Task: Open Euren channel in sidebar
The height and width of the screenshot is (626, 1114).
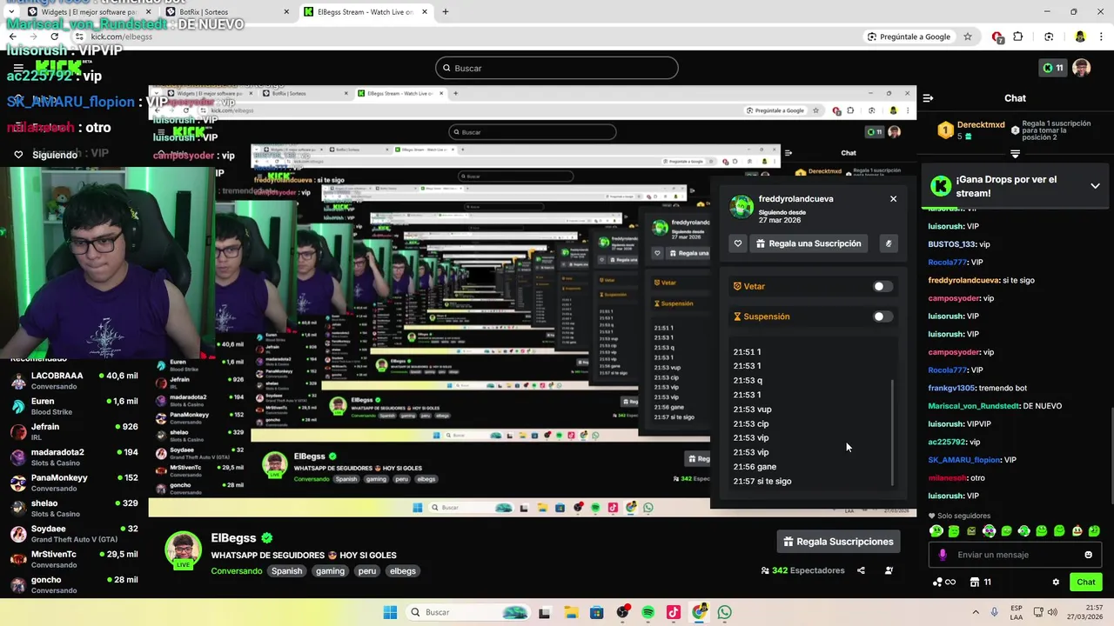Action: point(74,407)
